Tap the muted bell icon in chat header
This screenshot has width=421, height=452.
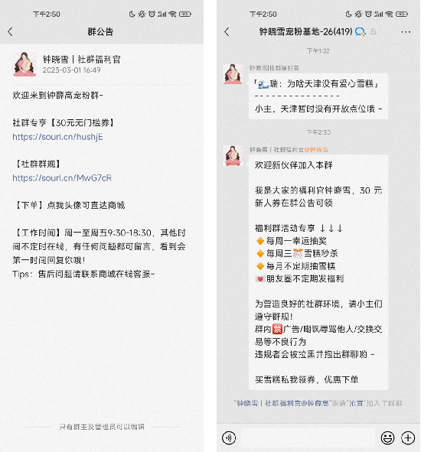click(374, 31)
